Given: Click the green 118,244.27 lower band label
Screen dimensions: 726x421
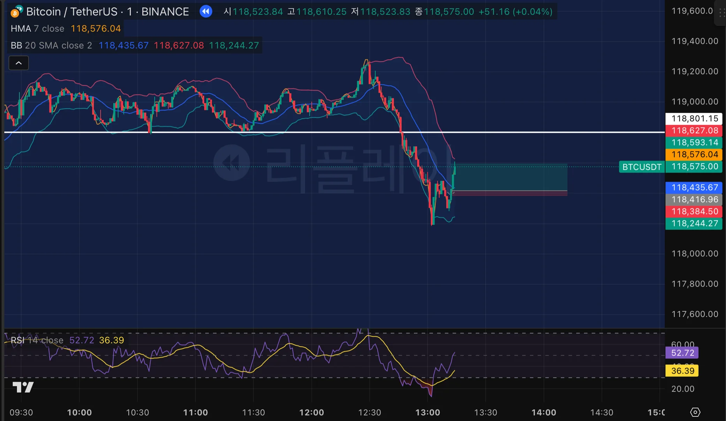Looking at the screenshot, I should tap(694, 223).
